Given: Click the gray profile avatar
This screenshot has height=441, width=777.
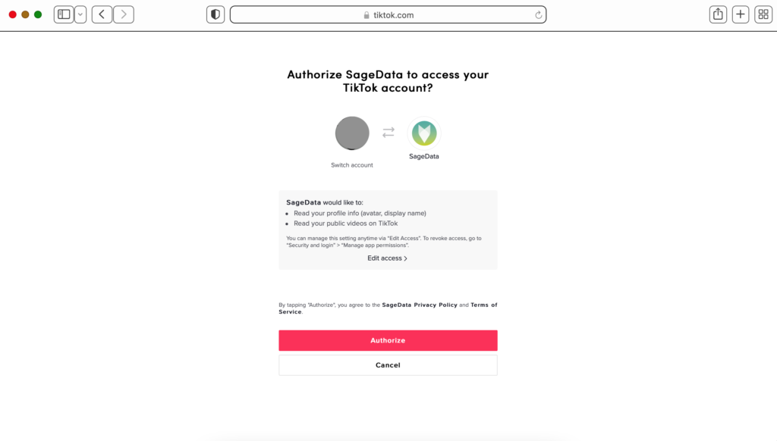Looking at the screenshot, I should (x=352, y=133).
